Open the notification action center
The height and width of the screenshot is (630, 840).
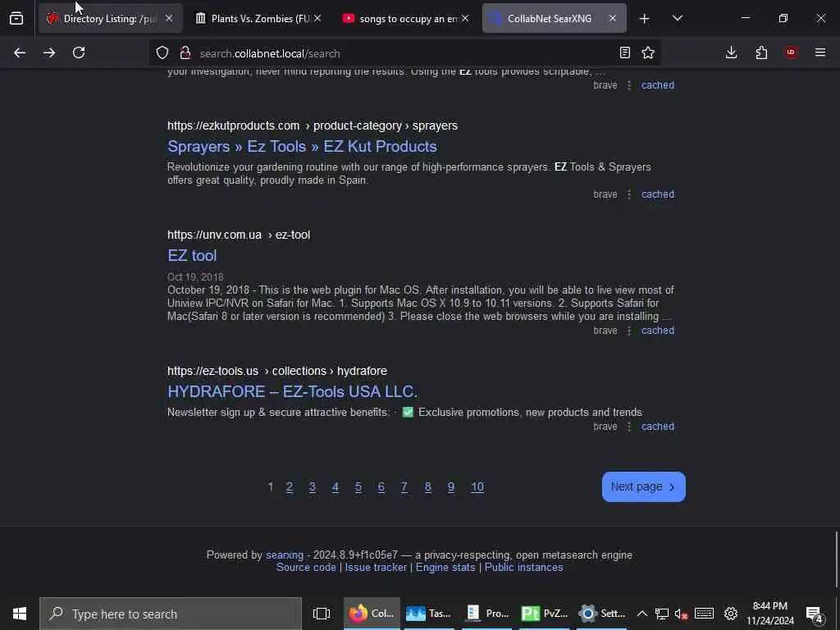tap(815, 614)
